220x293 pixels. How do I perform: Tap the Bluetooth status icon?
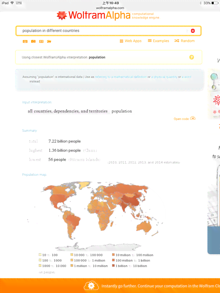point(201,3)
